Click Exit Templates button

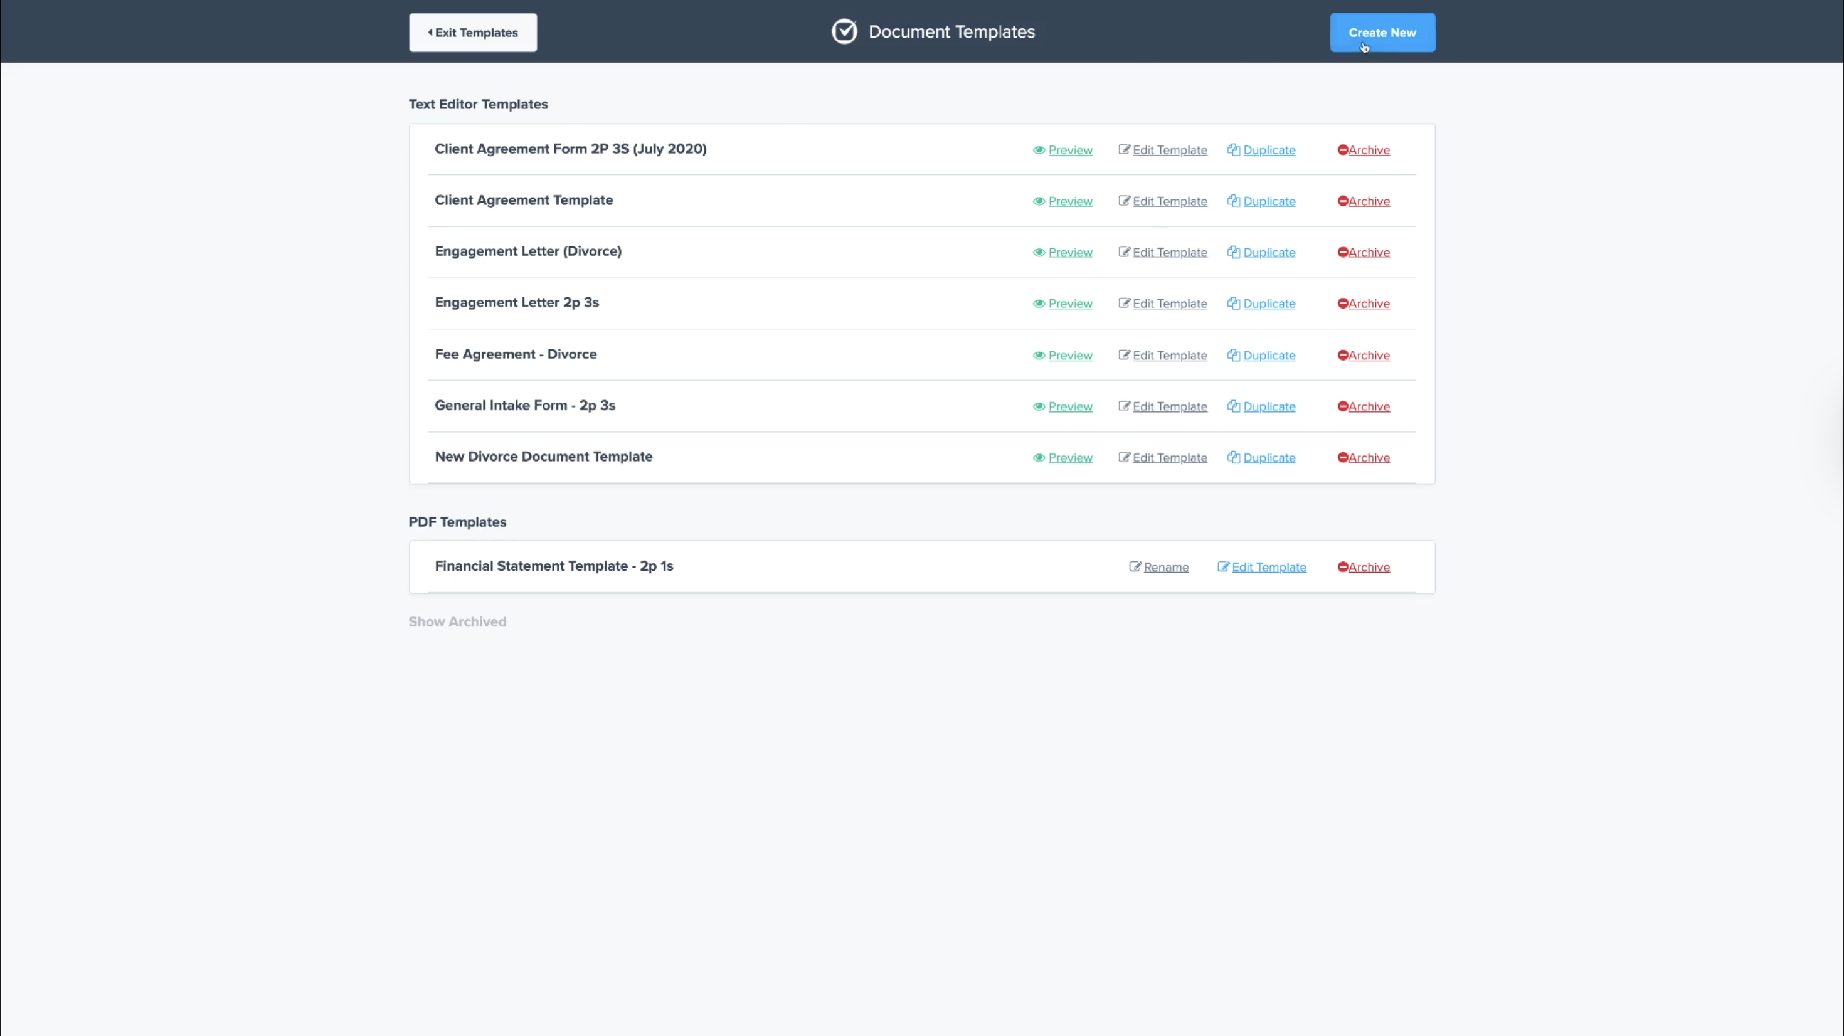tap(472, 32)
